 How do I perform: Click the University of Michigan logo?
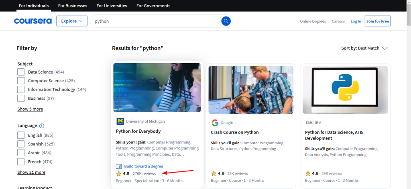[x=120, y=121]
